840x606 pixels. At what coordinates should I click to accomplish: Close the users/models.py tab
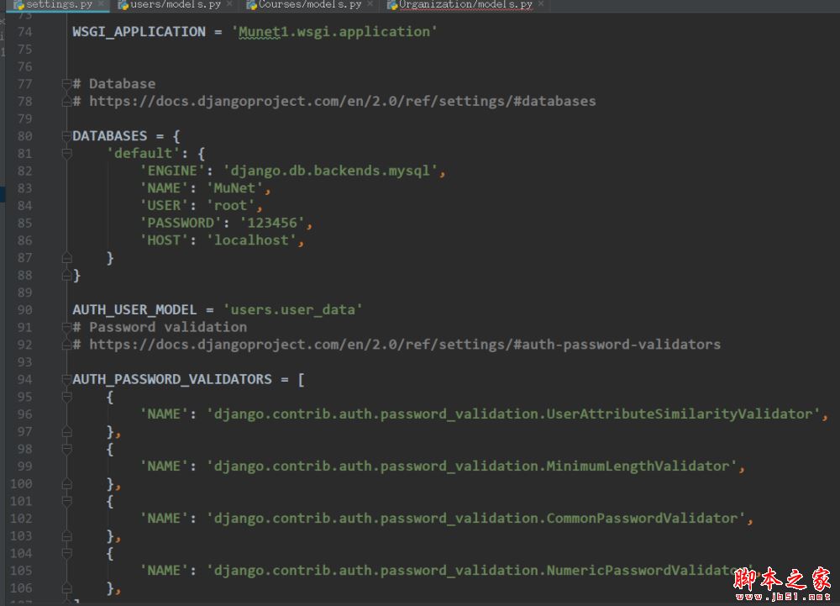(x=229, y=3)
